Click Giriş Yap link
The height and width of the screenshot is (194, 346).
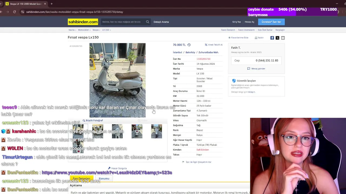coord(237,22)
